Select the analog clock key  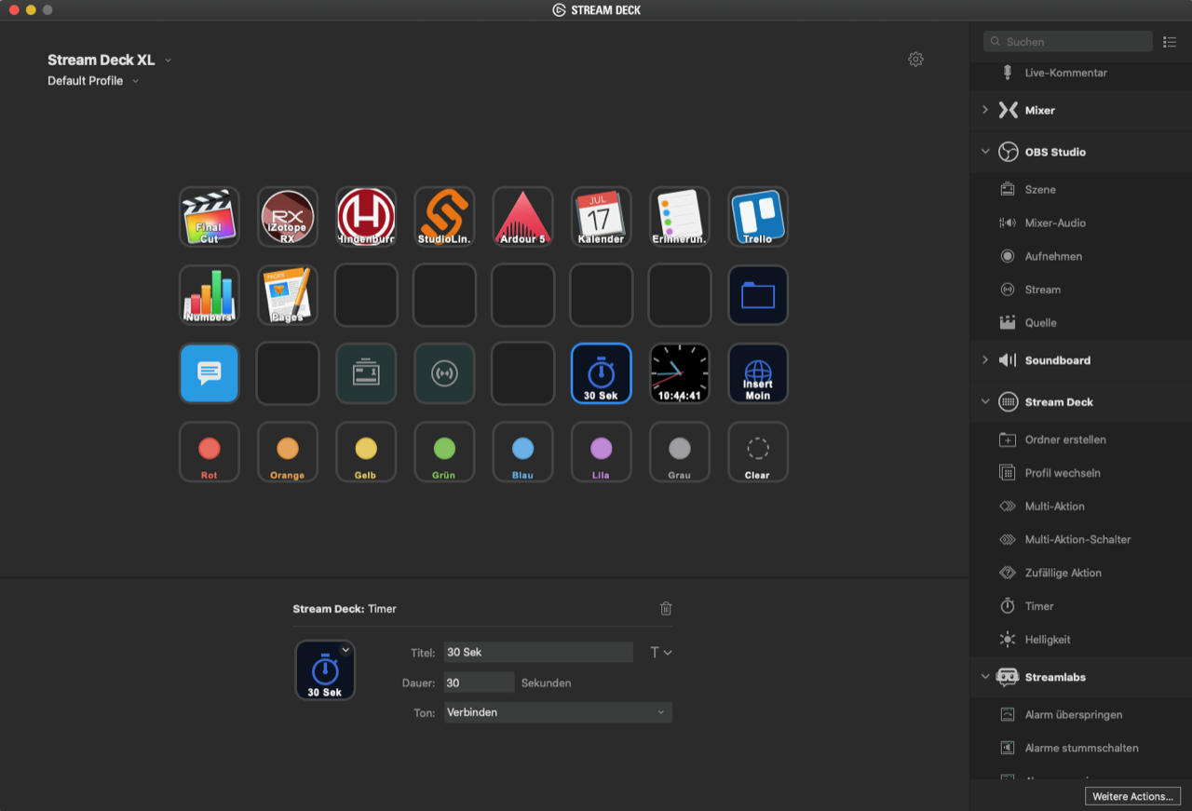tap(679, 373)
